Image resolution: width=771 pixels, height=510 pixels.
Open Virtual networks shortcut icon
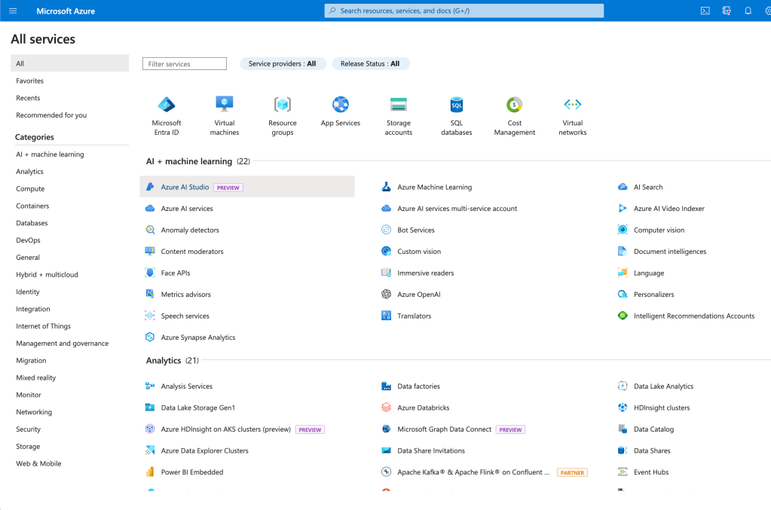572,104
